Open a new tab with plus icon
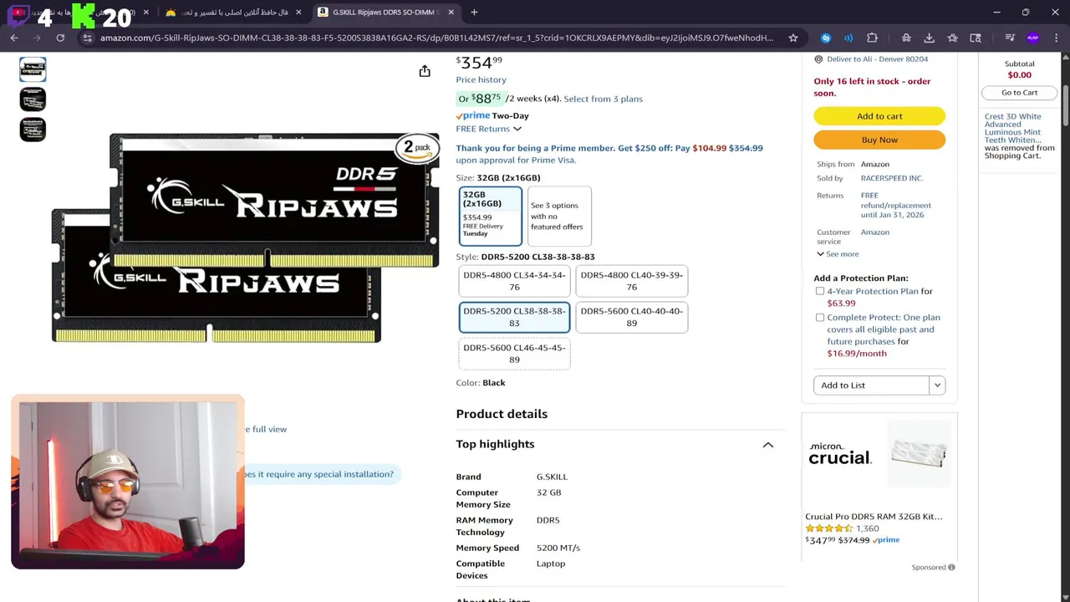 click(x=474, y=13)
